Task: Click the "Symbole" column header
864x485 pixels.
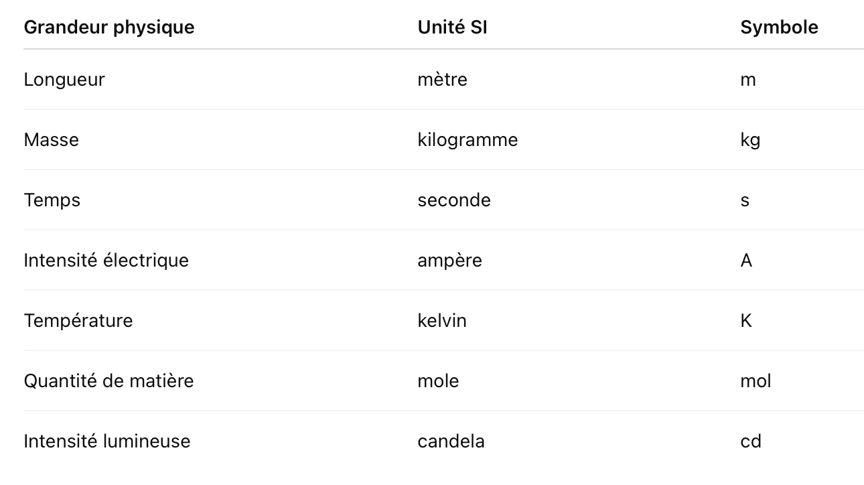Action: (779, 27)
